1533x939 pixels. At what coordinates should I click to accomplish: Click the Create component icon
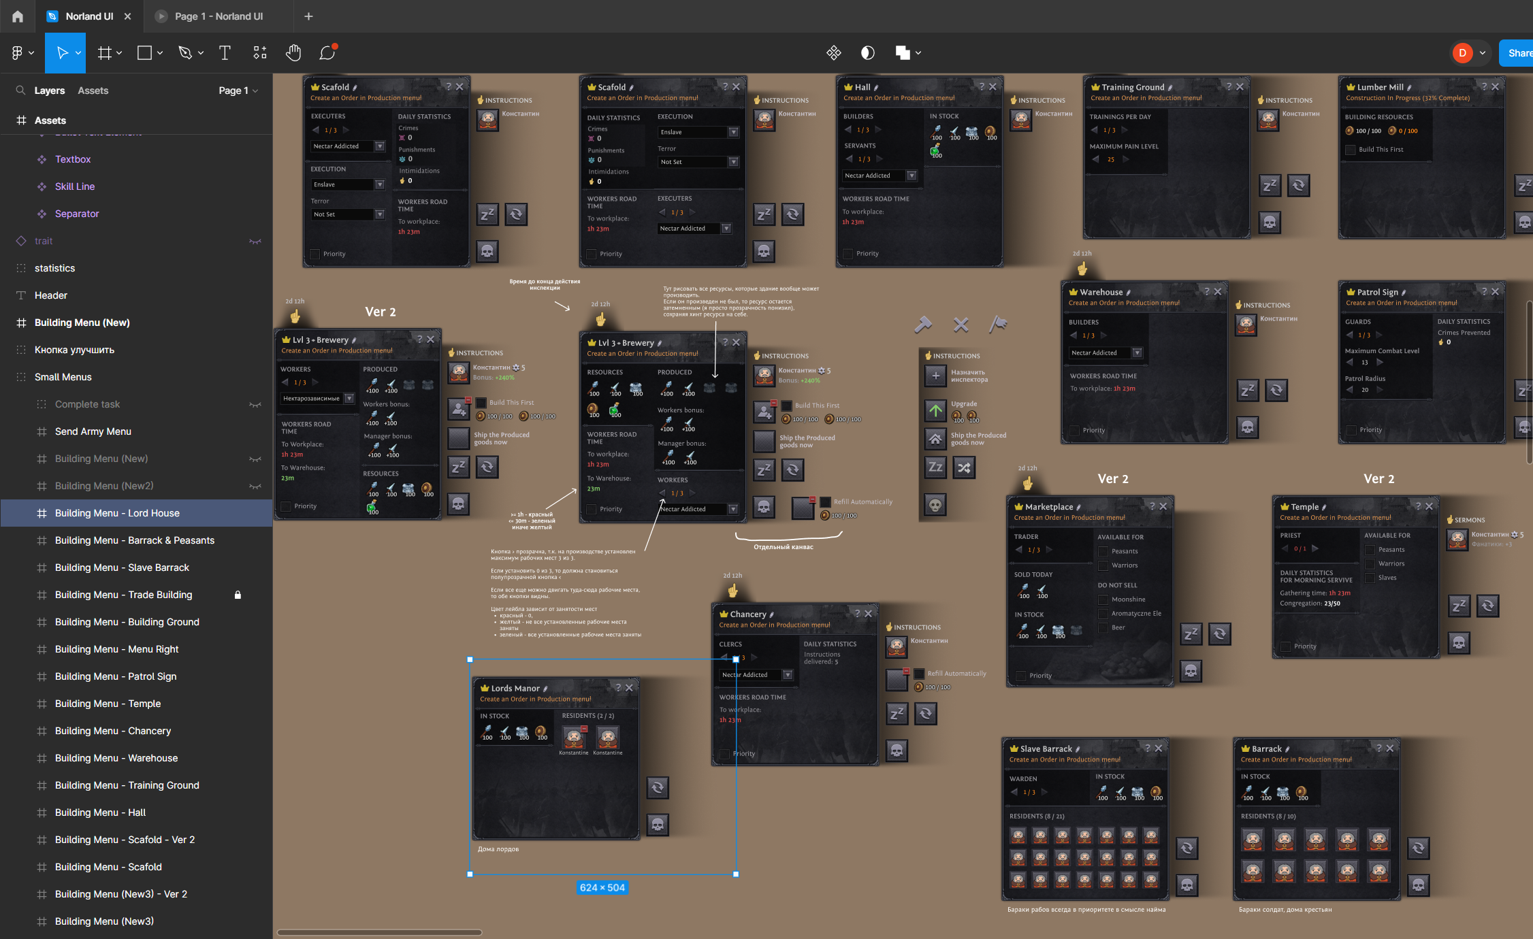(x=834, y=53)
